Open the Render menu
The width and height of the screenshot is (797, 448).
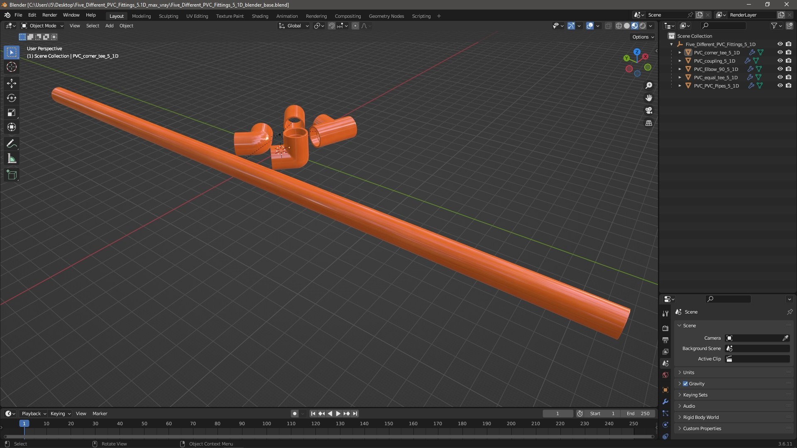point(49,15)
